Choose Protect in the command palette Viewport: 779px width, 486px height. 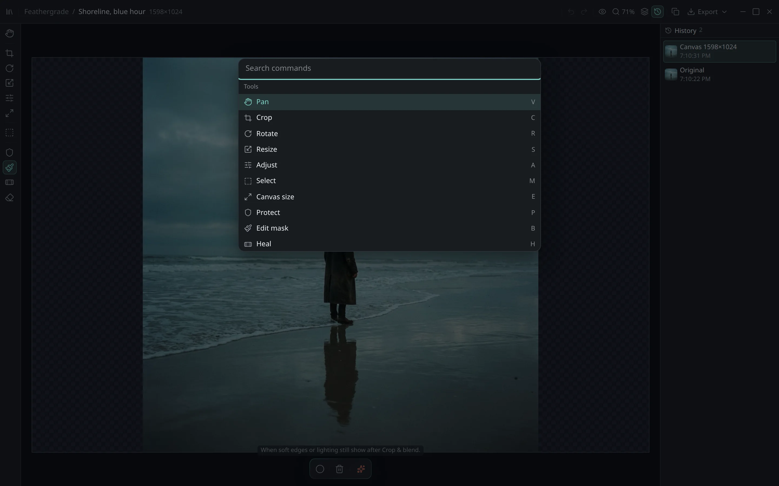[389, 212]
